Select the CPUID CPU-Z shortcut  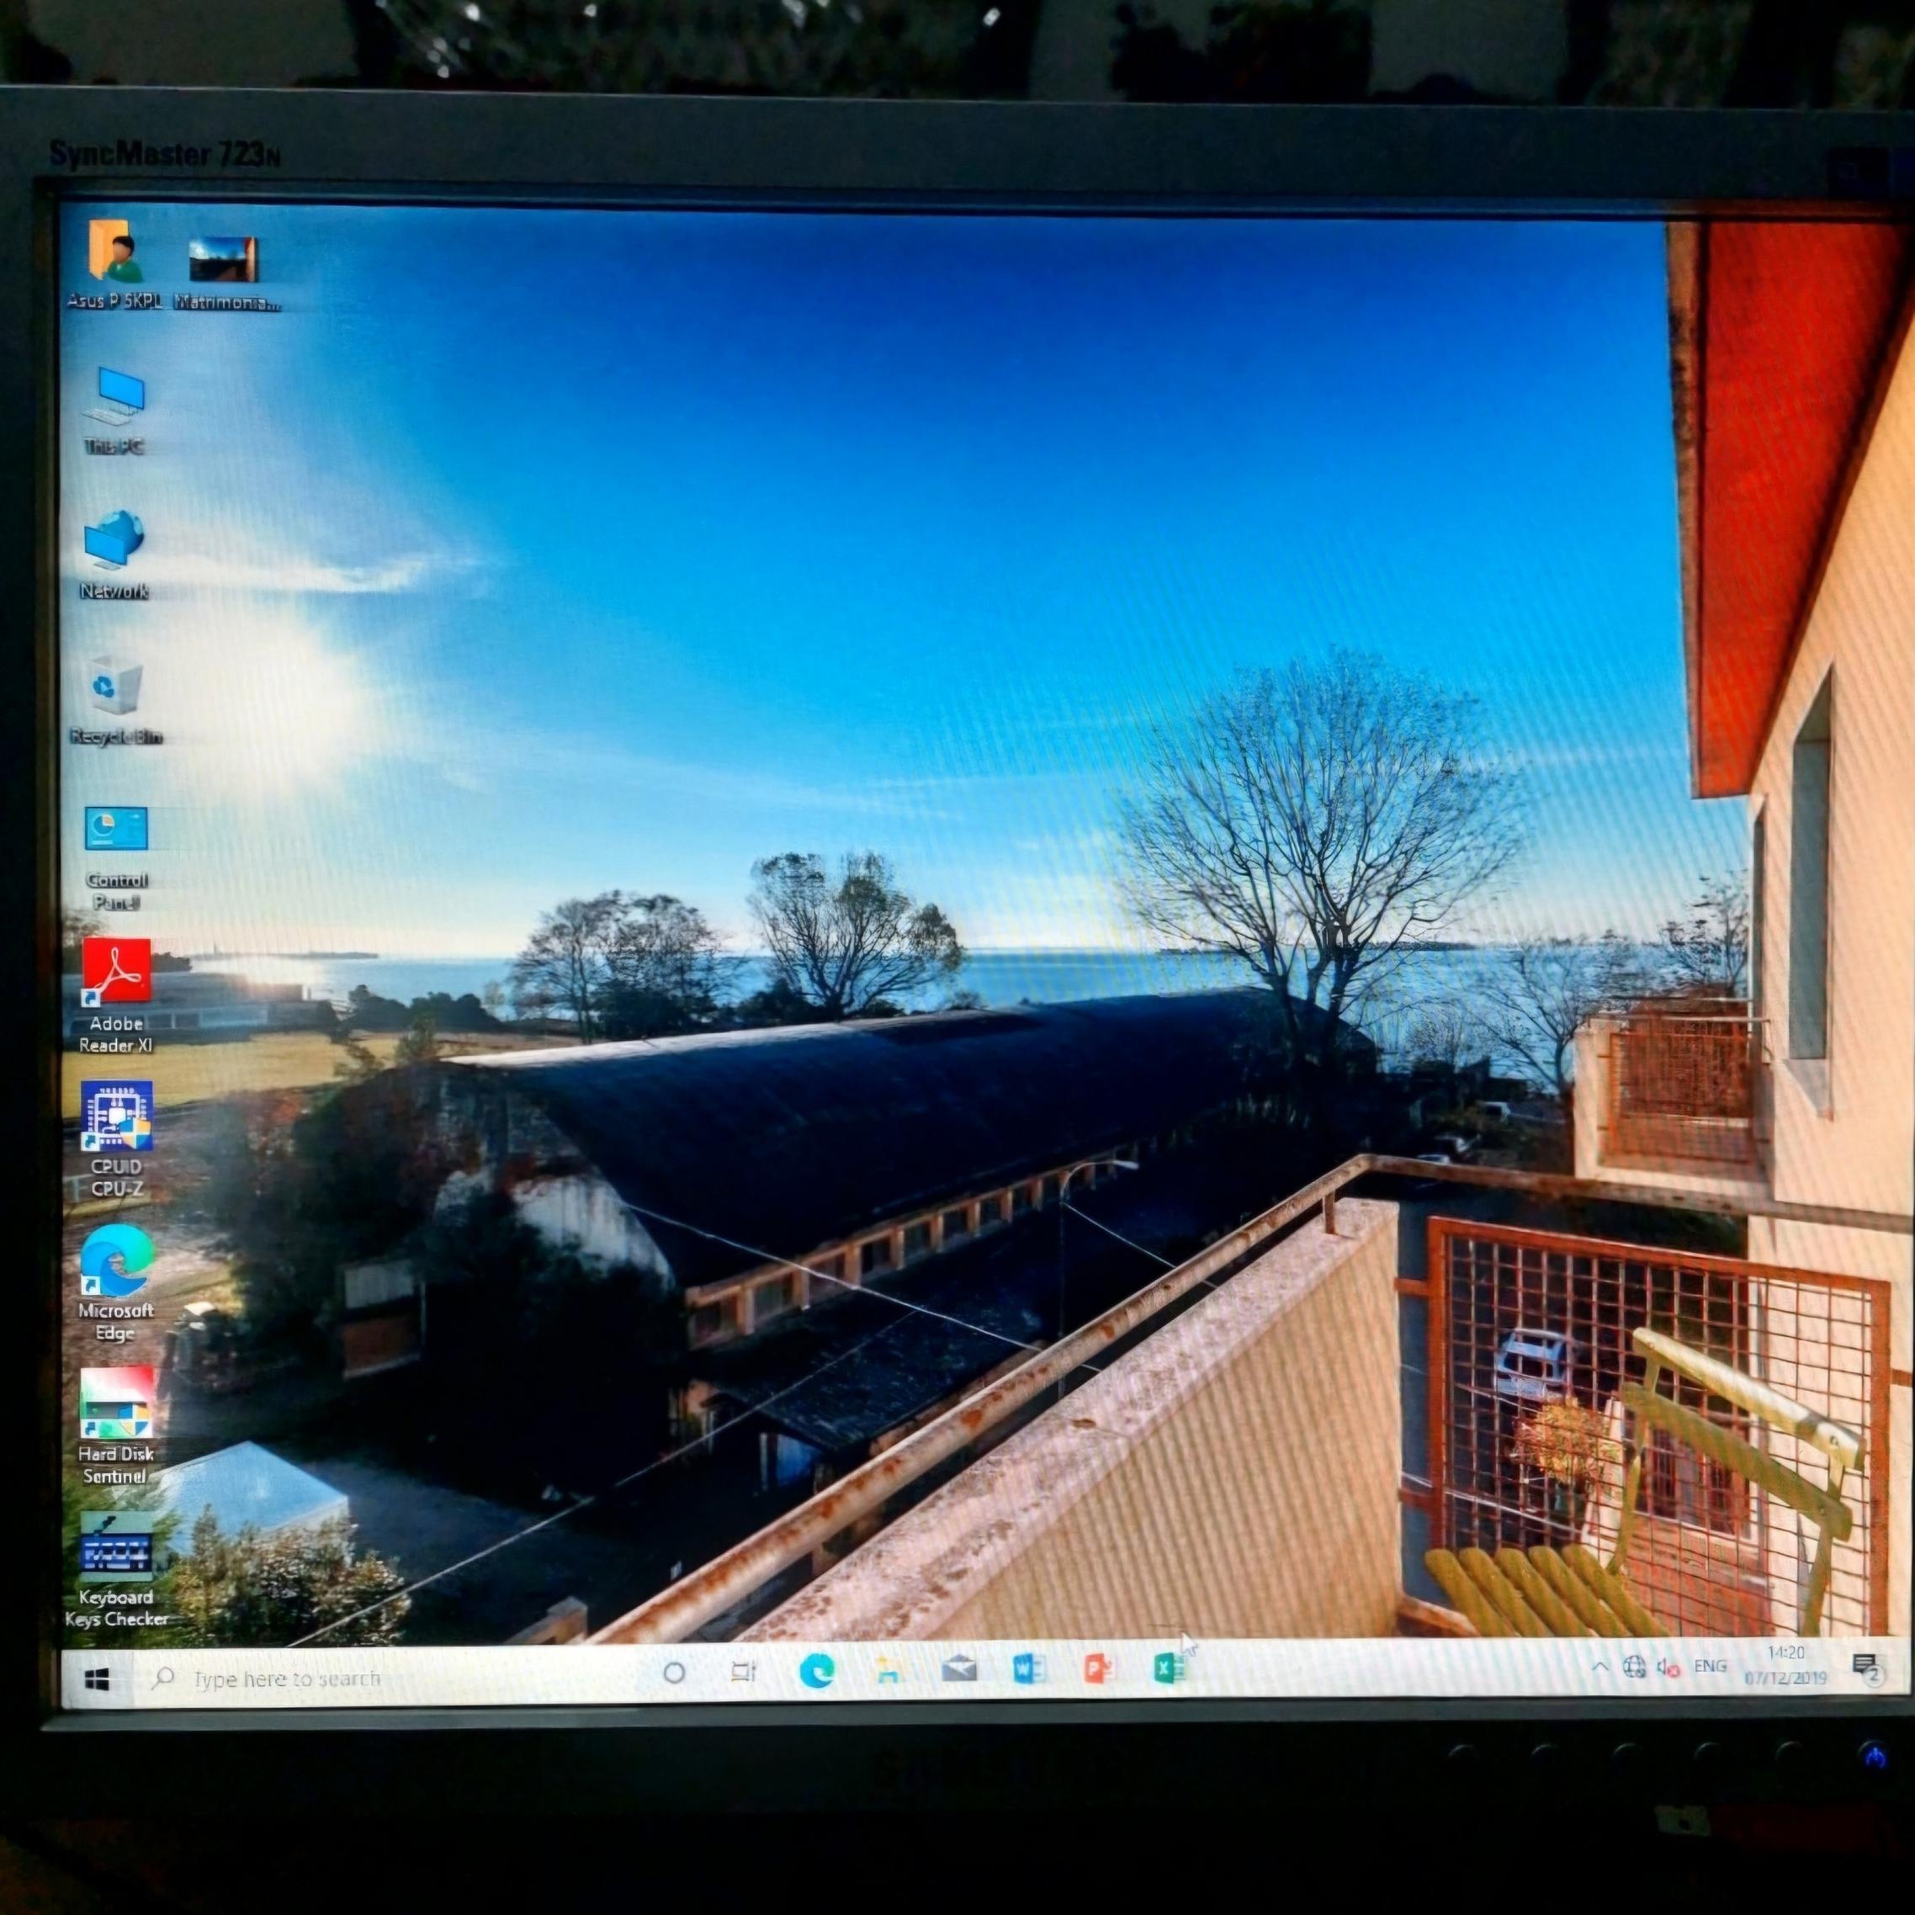coord(116,1140)
